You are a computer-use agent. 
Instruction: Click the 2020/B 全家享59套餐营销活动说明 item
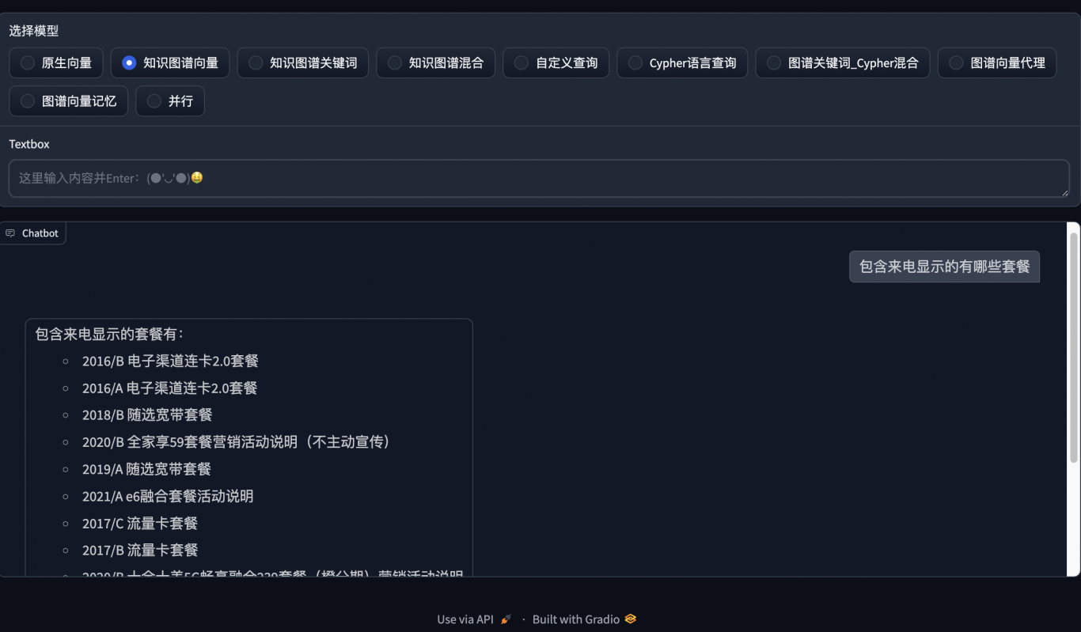point(237,442)
